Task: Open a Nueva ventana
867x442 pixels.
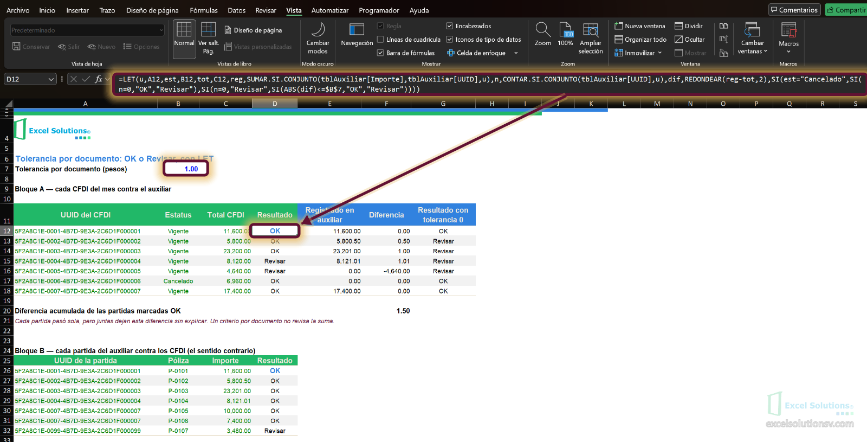Action: tap(640, 26)
